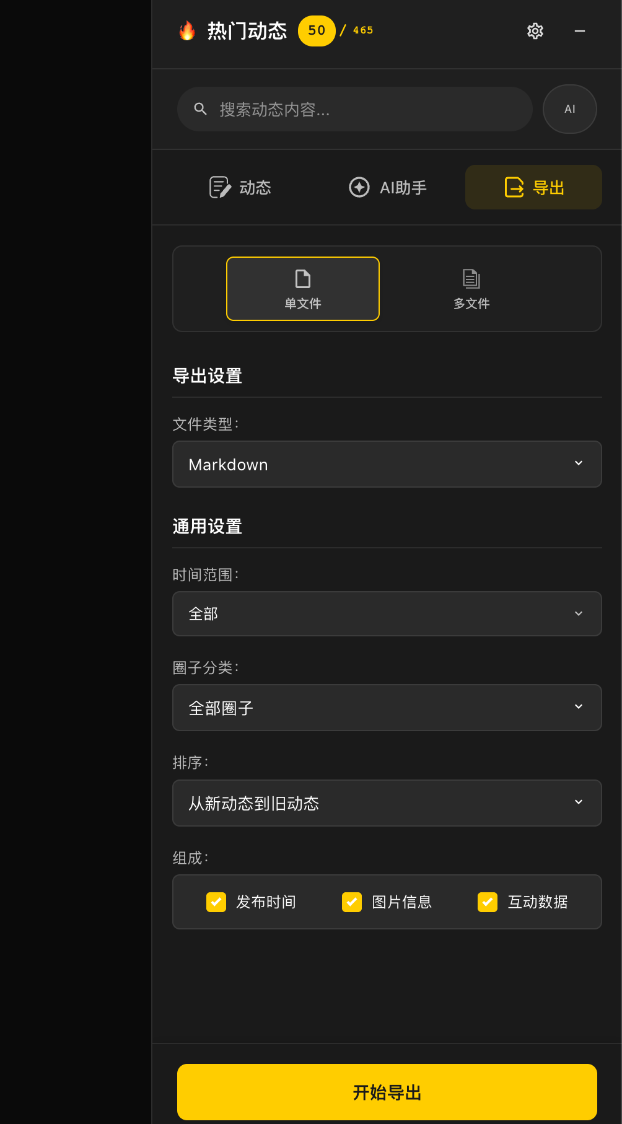Viewport: 622px width, 1124px height.
Task: Toggle the 图片信息 checkbox
Action: coord(352,902)
